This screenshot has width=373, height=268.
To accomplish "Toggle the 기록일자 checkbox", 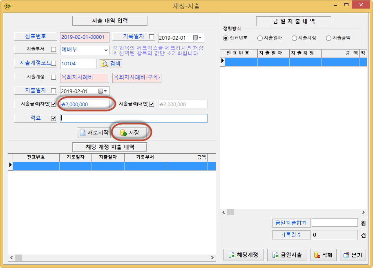I will (152, 37).
